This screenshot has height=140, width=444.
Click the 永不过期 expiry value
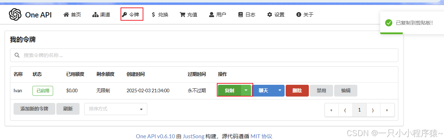[x=197, y=90]
